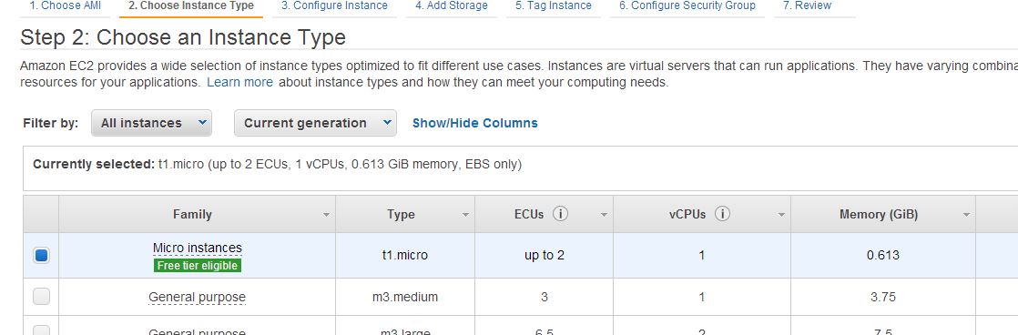1018x335 pixels.
Task: Go to 4. Add Storage tab
Action: (x=452, y=5)
